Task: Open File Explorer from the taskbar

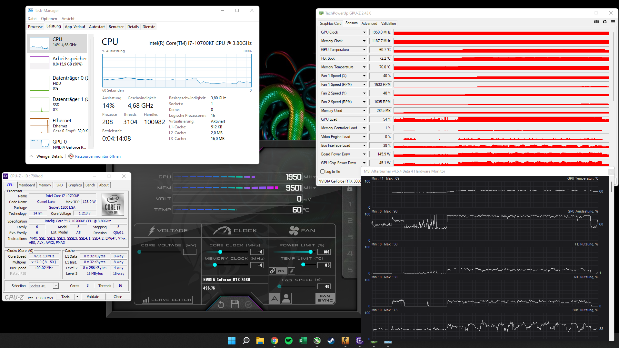Action: pyautogui.click(x=260, y=341)
